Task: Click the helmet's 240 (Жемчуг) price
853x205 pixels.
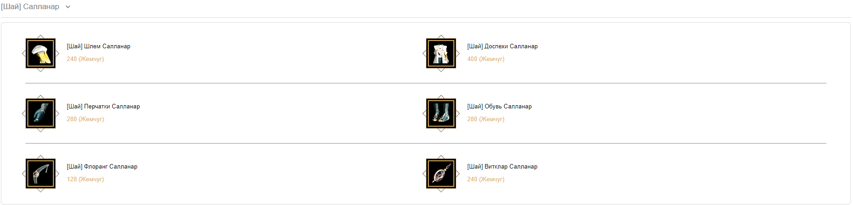Action: coord(85,59)
